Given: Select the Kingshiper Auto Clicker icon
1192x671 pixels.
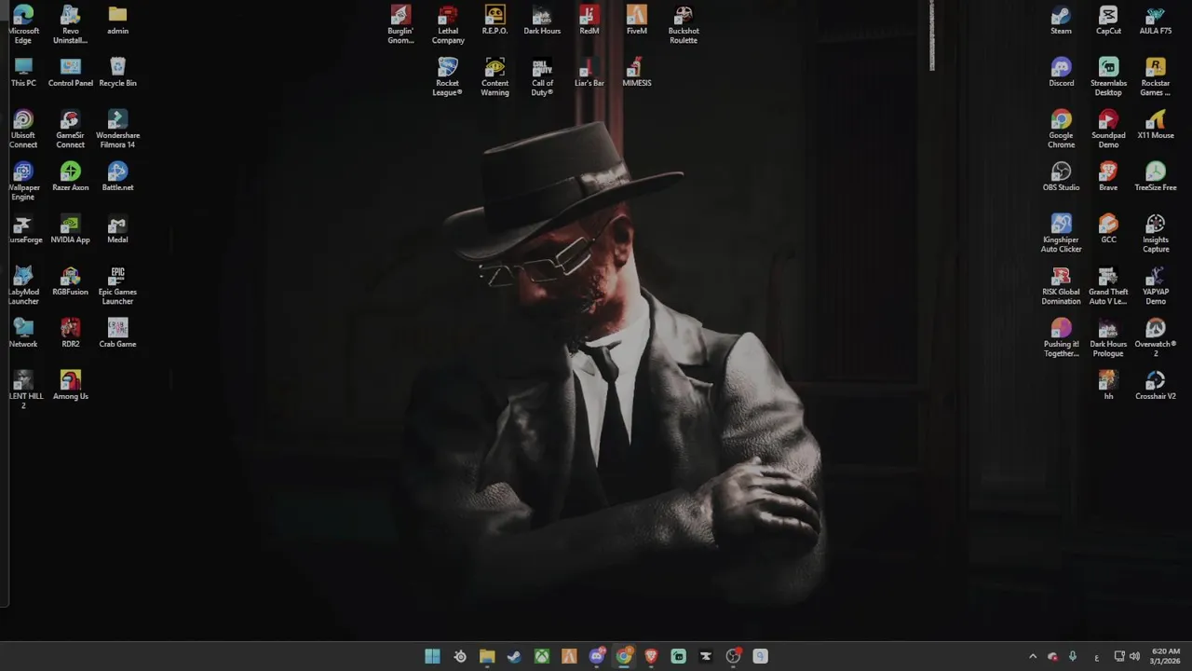Looking at the screenshot, I should pyautogui.click(x=1061, y=234).
